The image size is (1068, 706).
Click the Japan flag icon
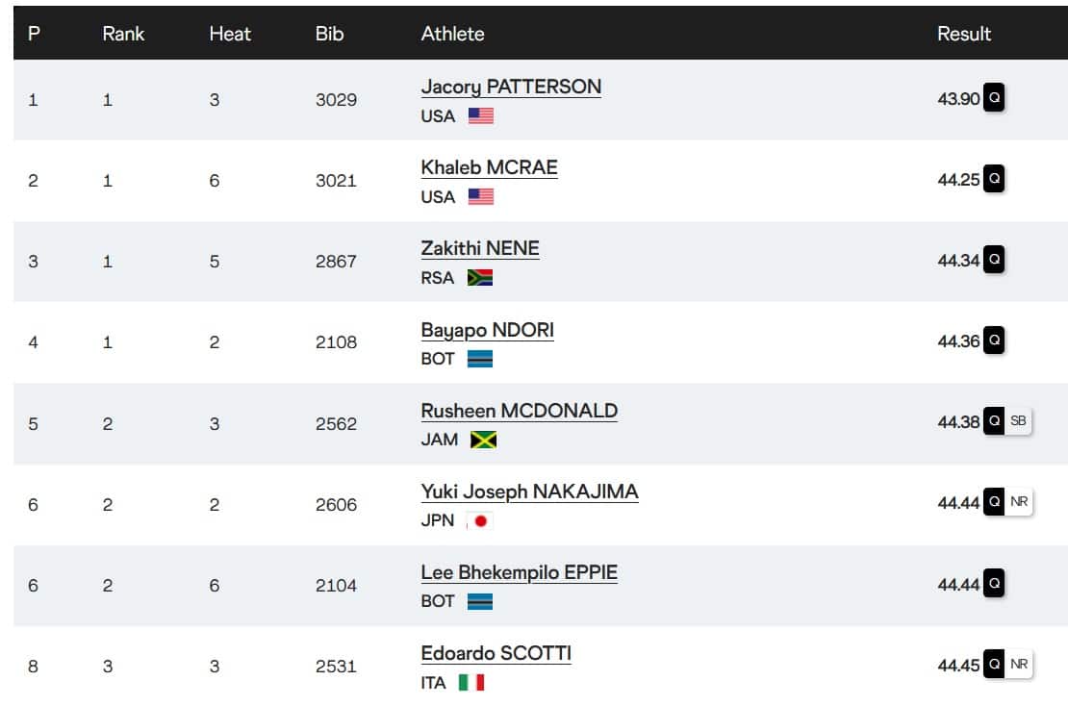click(x=479, y=521)
